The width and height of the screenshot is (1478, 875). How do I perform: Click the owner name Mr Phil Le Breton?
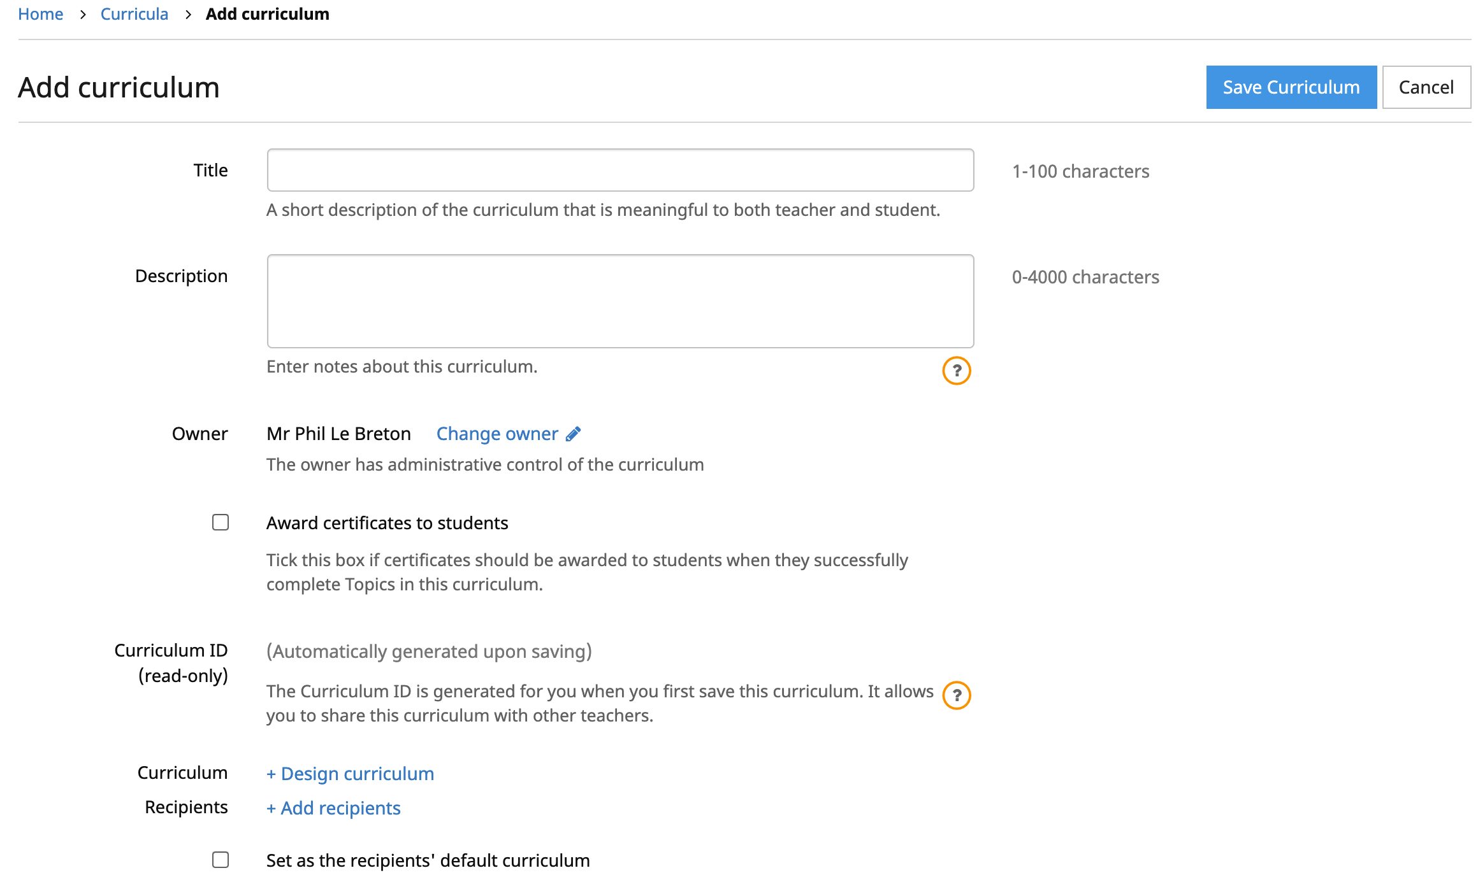(x=338, y=434)
